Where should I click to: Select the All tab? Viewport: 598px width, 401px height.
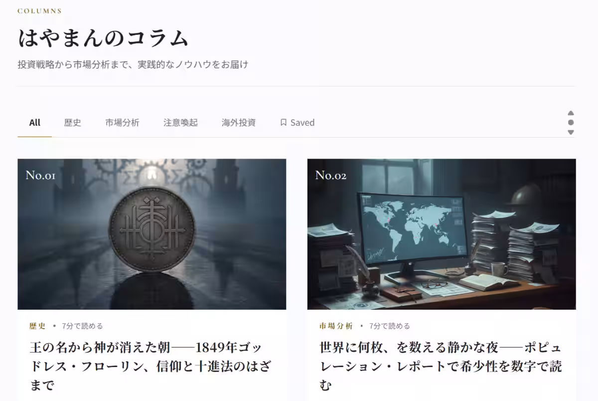pyautogui.click(x=34, y=123)
